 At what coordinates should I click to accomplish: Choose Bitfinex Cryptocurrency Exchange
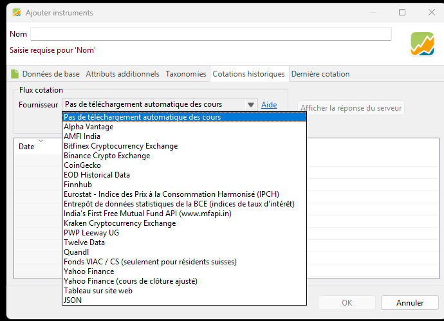(x=184, y=146)
